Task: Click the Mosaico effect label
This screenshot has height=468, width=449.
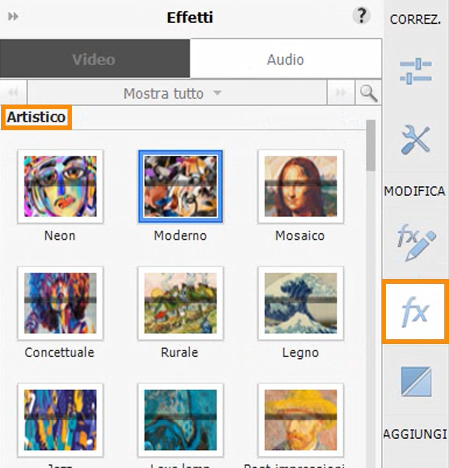Action: pyautogui.click(x=300, y=236)
